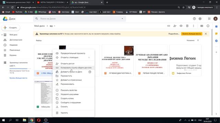The height and width of the screenshot is (123, 220).
Task: Choose Управлять версиями in the context menu
Action: tap(73, 94)
